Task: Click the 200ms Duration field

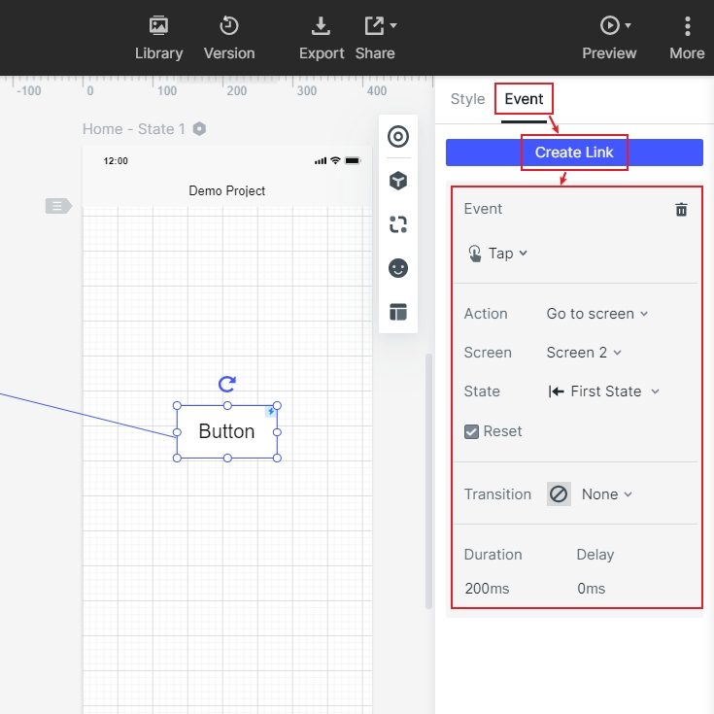Action: (487, 589)
